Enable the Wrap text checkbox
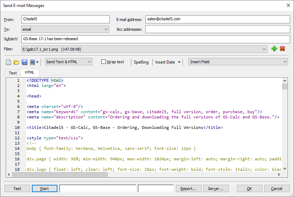The image size is (294, 197). 103,62
